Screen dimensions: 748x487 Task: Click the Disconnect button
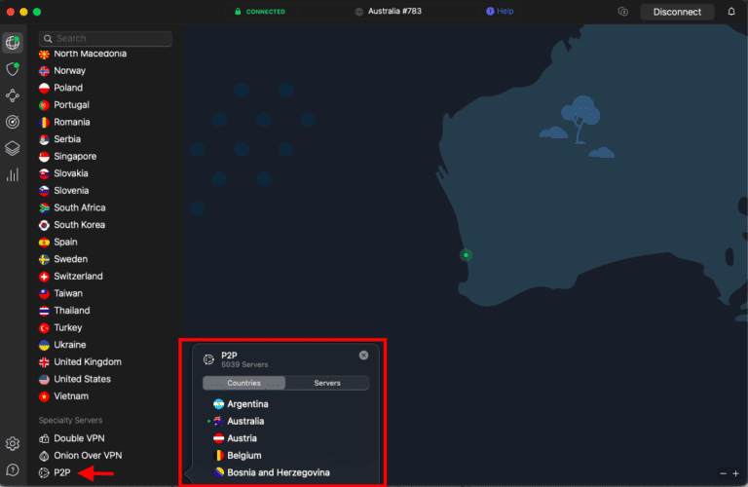pos(677,12)
